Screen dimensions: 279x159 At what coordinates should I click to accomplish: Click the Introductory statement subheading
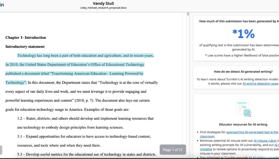click(x=25, y=46)
